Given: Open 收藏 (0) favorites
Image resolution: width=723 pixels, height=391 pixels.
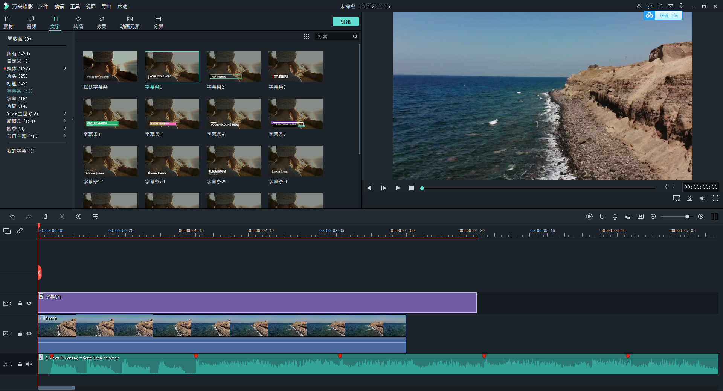Looking at the screenshot, I should (x=19, y=39).
